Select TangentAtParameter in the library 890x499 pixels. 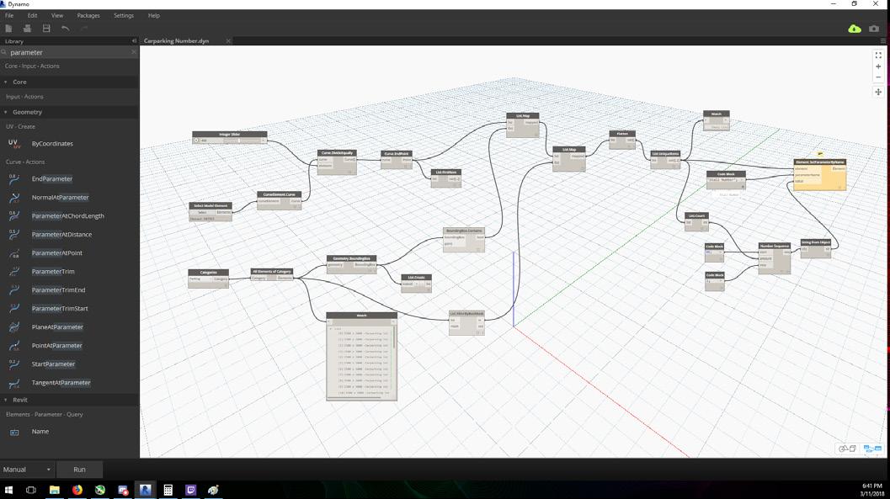click(x=61, y=383)
